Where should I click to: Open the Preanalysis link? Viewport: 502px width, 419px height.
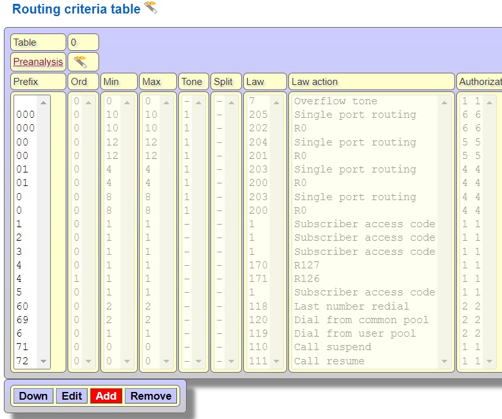click(38, 62)
